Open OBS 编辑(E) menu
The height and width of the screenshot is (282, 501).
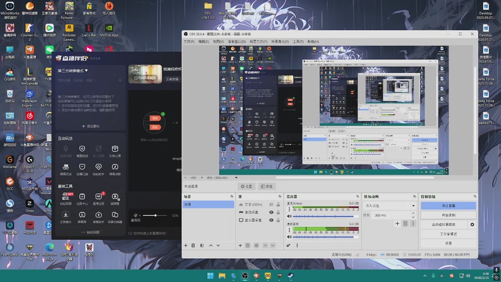coord(204,41)
